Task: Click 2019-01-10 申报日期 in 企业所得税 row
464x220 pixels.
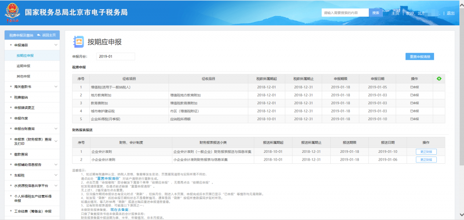Action: point(377,119)
